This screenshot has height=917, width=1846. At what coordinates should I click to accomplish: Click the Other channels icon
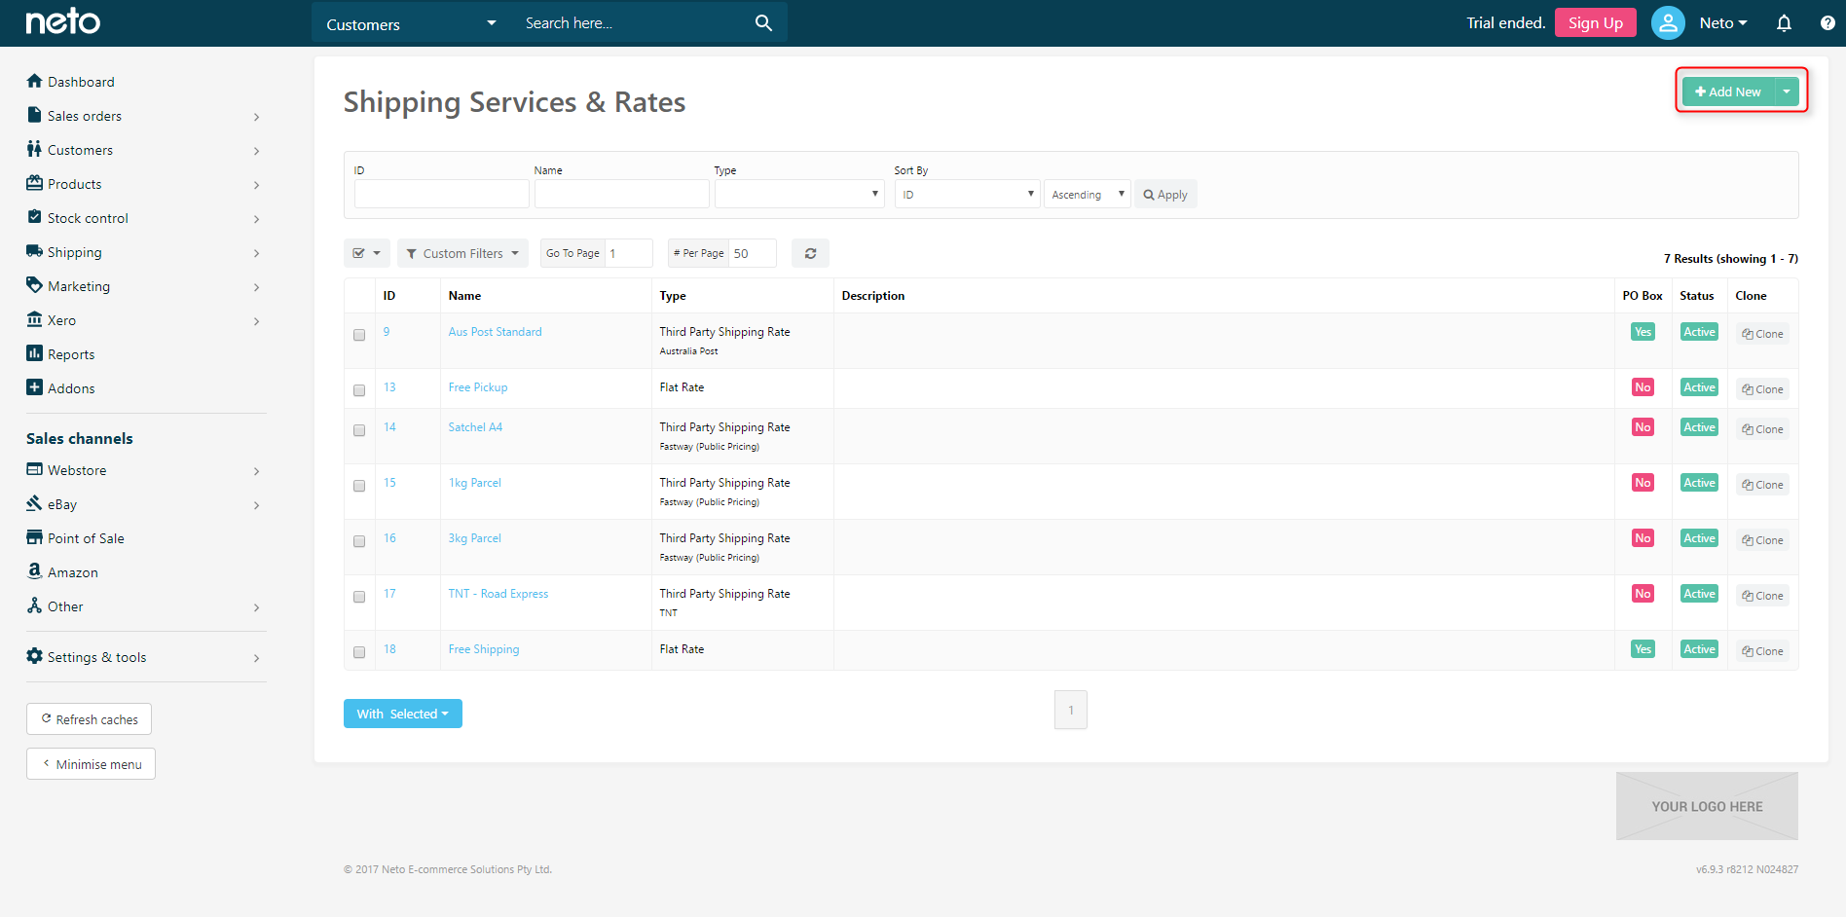point(35,605)
